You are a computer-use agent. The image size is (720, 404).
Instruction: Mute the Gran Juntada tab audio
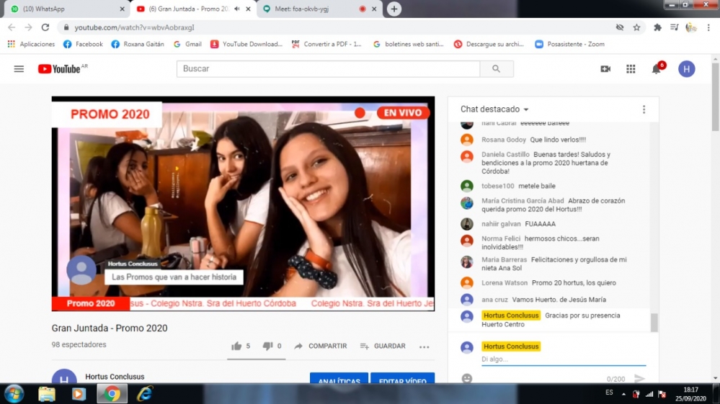click(237, 9)
